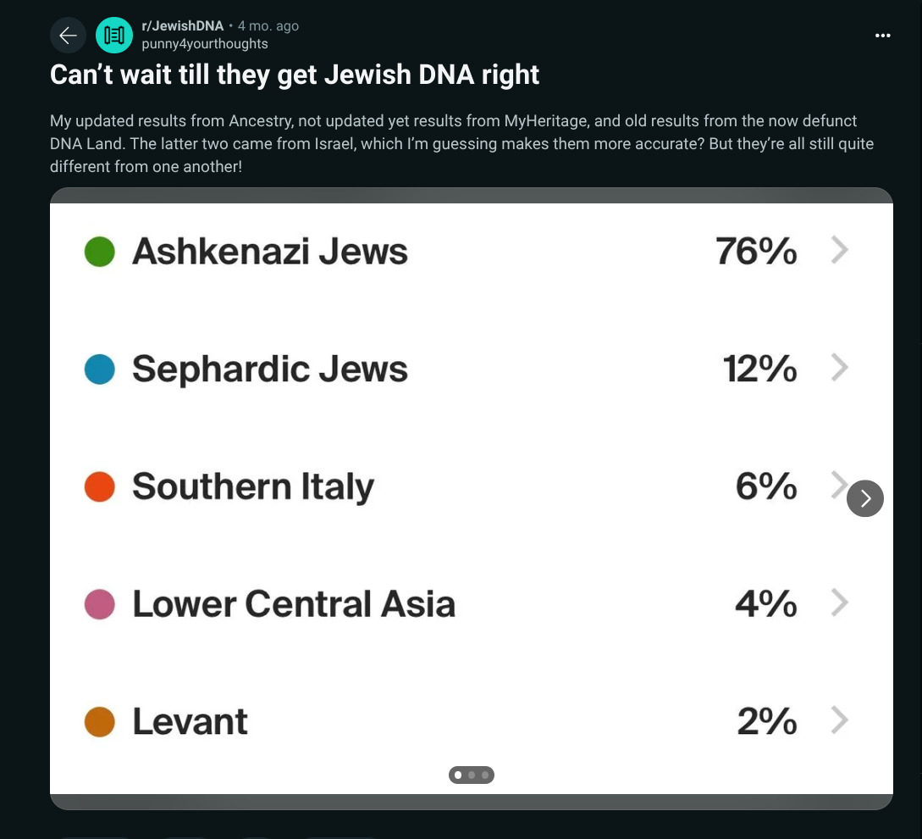Click the red-orange dot beside Southern Italy
This screenshot has height=839, width=922.
click(100, 486)
